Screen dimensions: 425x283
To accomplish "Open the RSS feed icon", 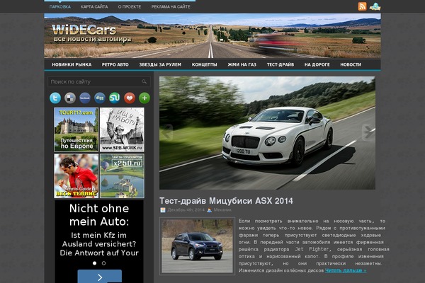I will 362,6.
